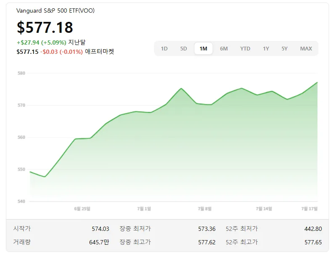
Task: Click the 7월 17일 date label
Action: point(309,209)
